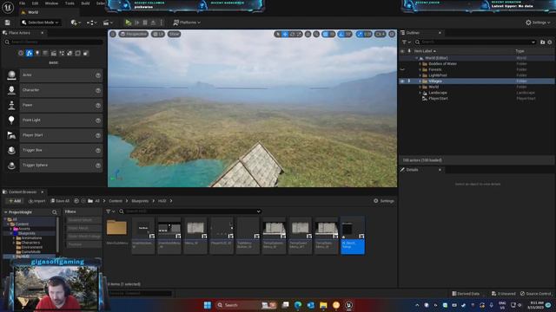This screenshot has height=312, width=556.
Task: Activate the viewport select objects tool
Action: coord(278,34)
